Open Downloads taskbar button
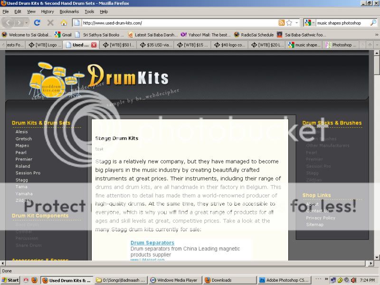 [229, 280]
